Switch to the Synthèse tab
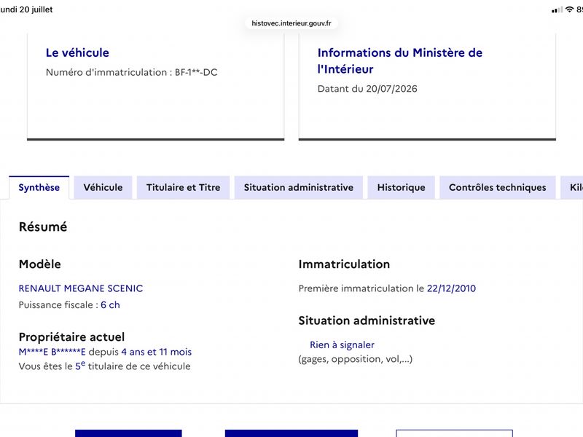The width and height of the screenshot is (583, 437). tap(39, 187)
